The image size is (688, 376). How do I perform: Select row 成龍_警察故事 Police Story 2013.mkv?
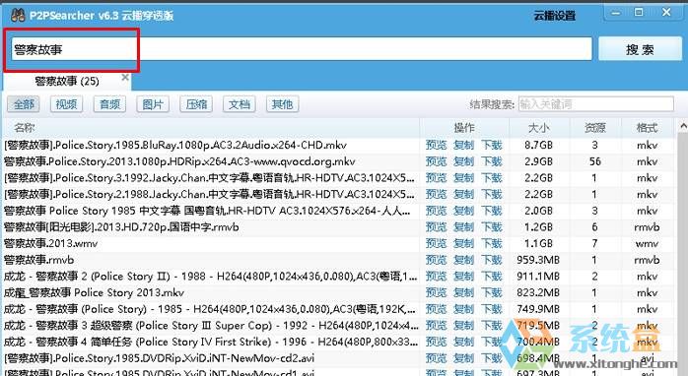pyautogui.click(x=94, y=292)
